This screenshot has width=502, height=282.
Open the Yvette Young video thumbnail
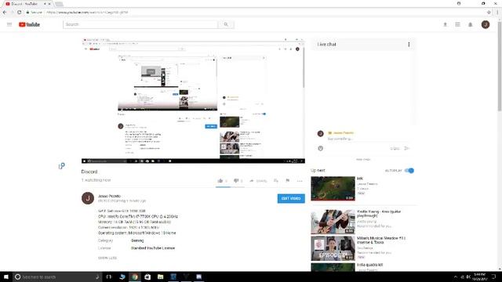point(333,222)
